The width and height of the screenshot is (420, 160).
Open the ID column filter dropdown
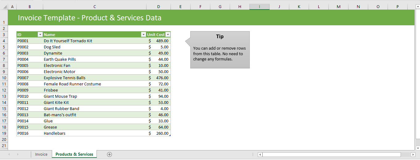point(40,35)
